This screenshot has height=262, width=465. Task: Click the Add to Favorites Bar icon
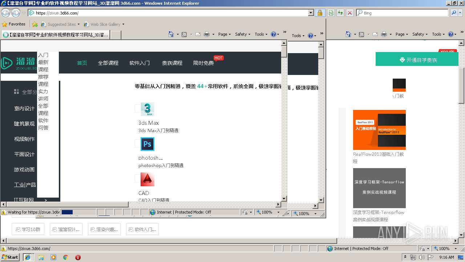pos(35,24)
